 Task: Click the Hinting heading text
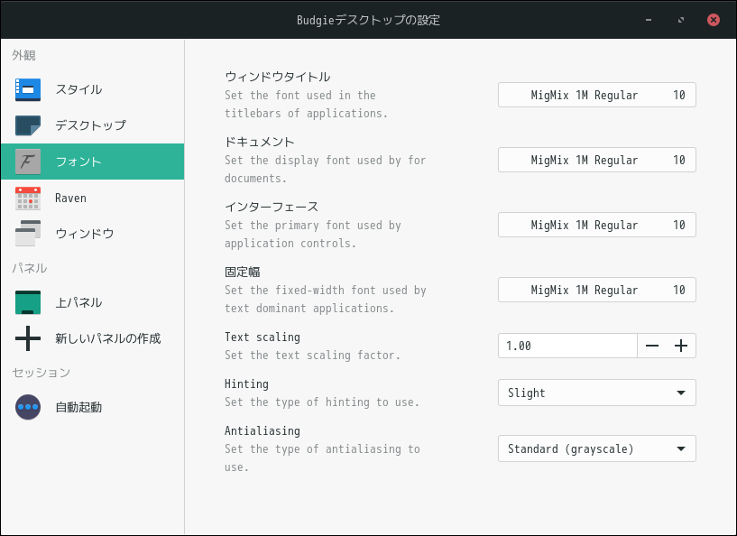[x=246, y=384]
